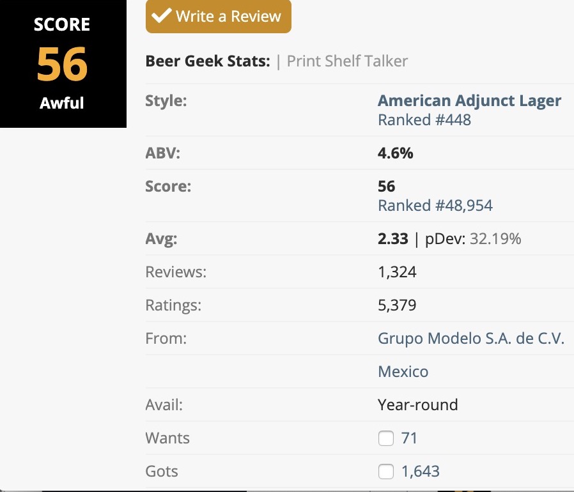574x492 pixels.
Task: Click the Year-round availability text
Action: pos(417,405)
